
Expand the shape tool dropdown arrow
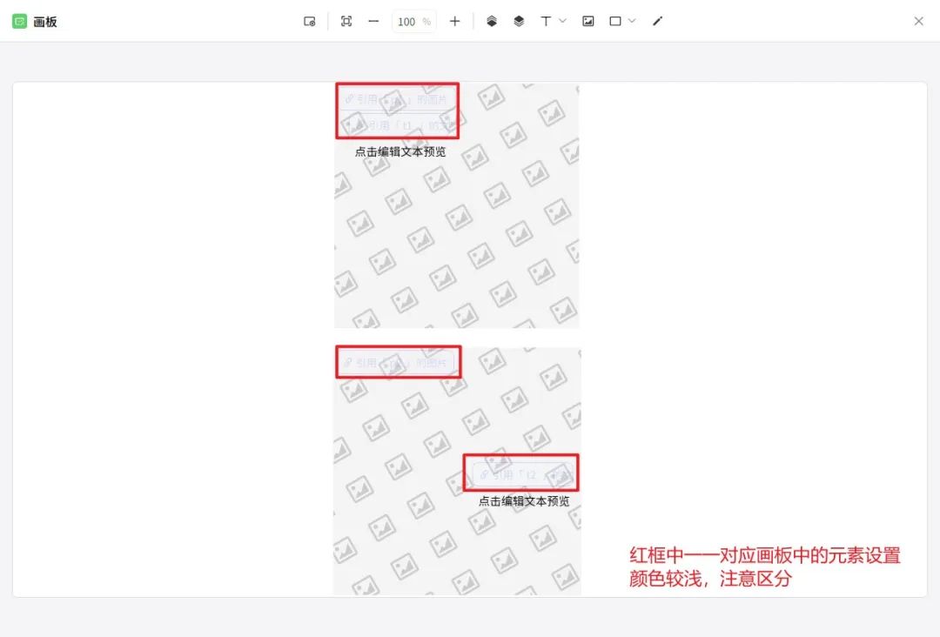click(x=632, y=21)
